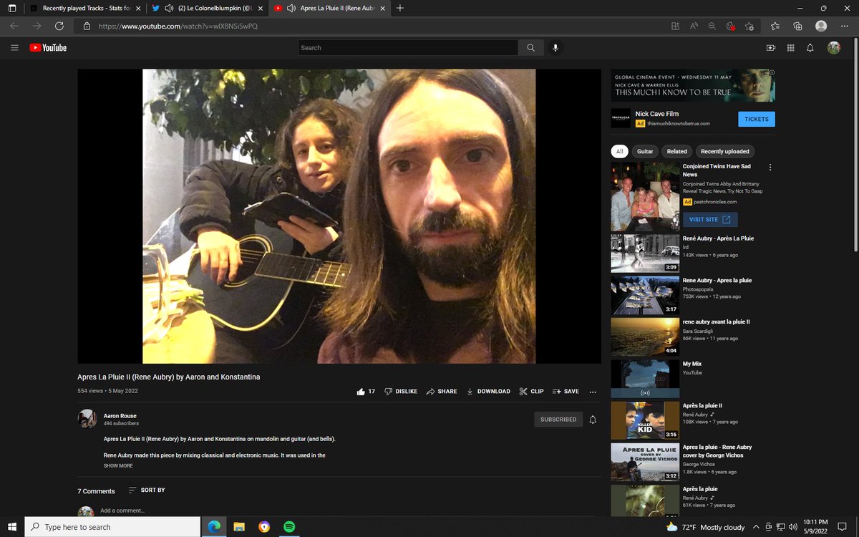Open the Aaron Rouse channel name link
This screenshot has height=537, width=859.
coord(120,416)
